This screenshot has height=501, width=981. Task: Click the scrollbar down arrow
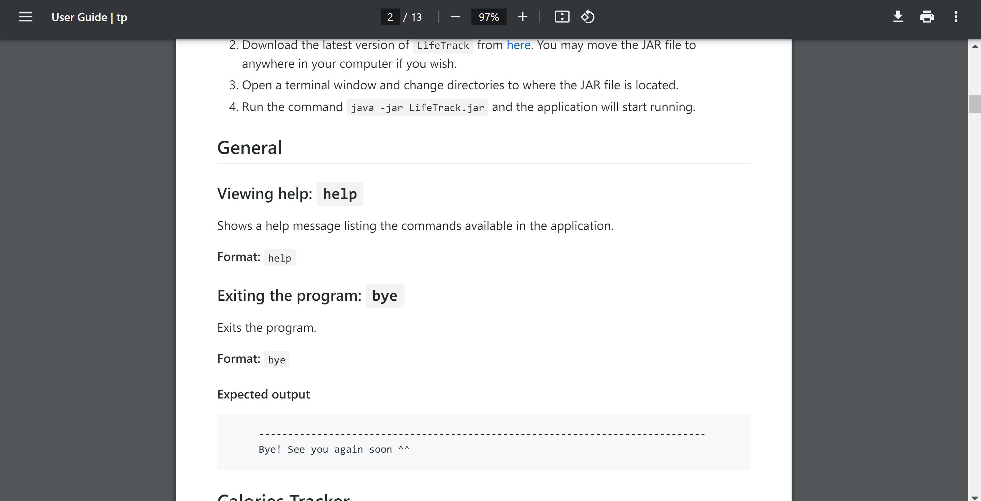point(975,497)
